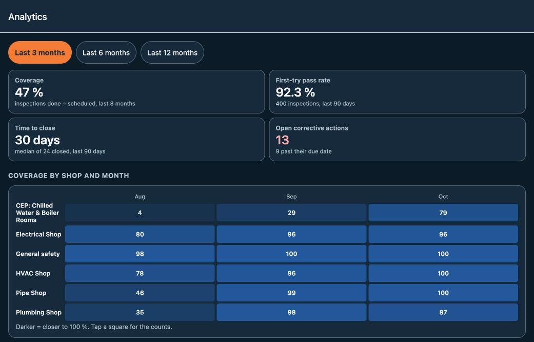Image resolution: width=534 pixels, height=342 pixels.
Task: Click the 13 open corrective actions number
Action: click(x=282, y=140)
